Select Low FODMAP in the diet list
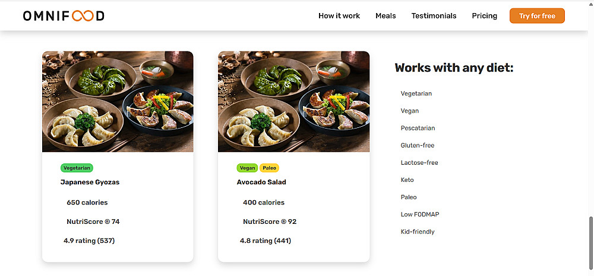The width and height of the screenshot is (594, 276). pos(420,214)
